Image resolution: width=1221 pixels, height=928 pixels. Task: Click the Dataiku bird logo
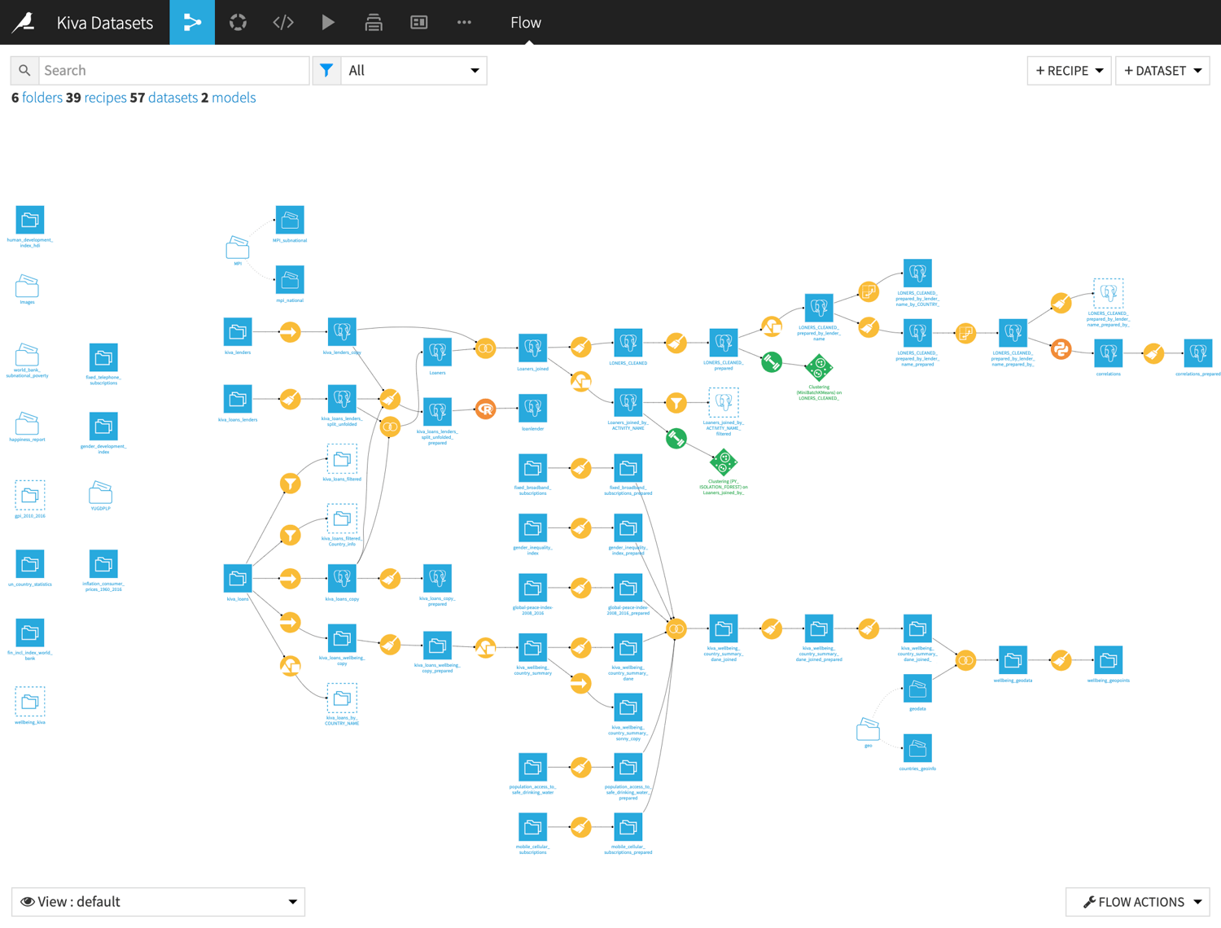tap(24, 22)
